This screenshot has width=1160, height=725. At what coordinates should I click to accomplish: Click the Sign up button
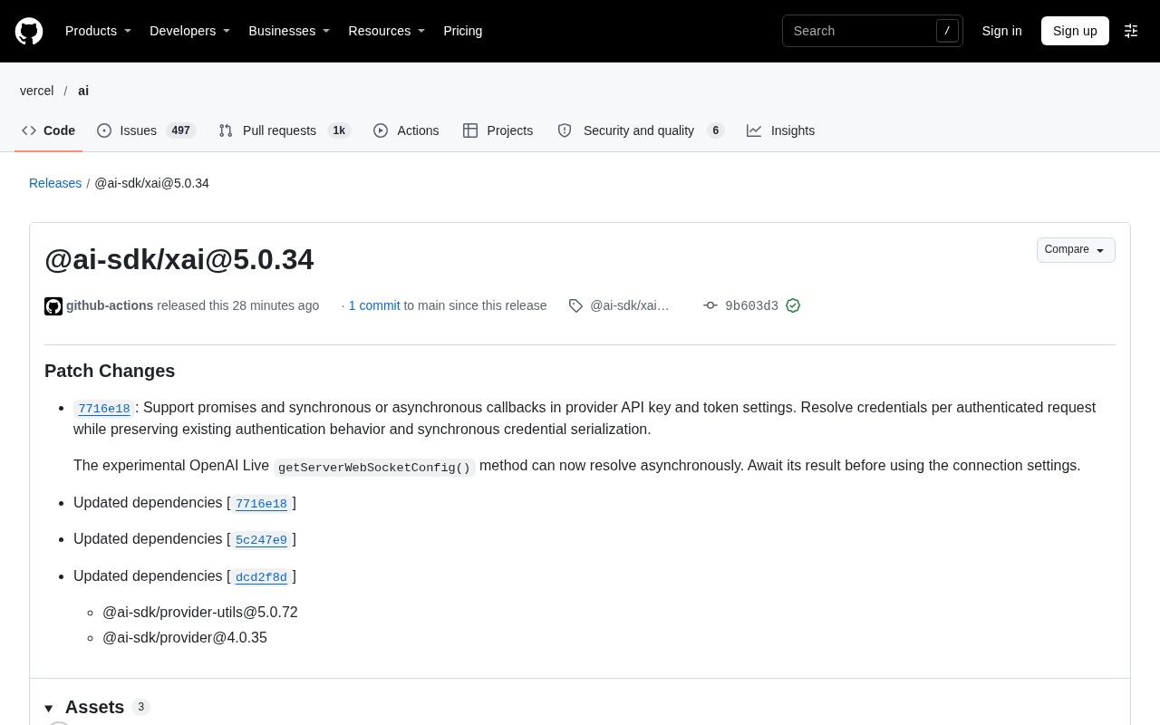coord(1075,31)
